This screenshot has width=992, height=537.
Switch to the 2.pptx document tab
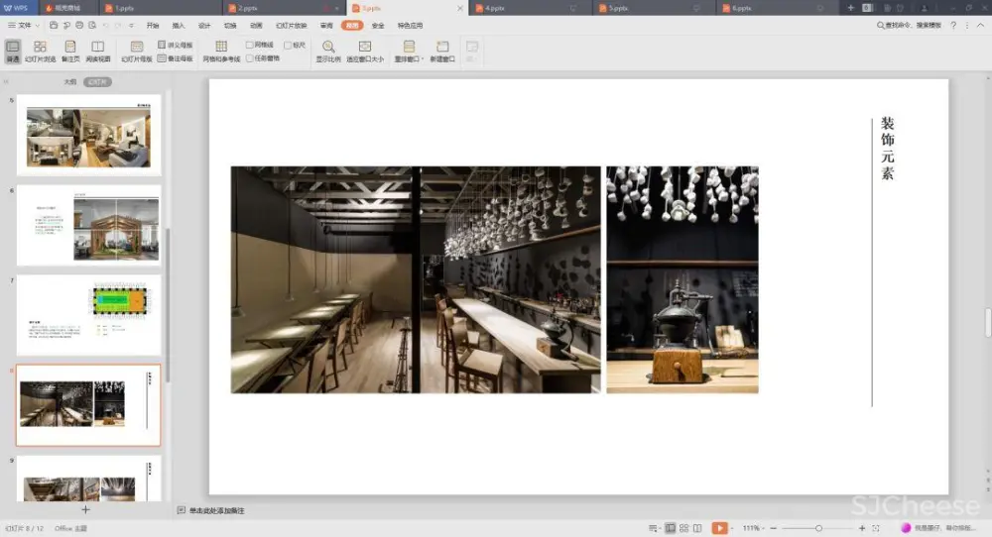tap(248, 8)
